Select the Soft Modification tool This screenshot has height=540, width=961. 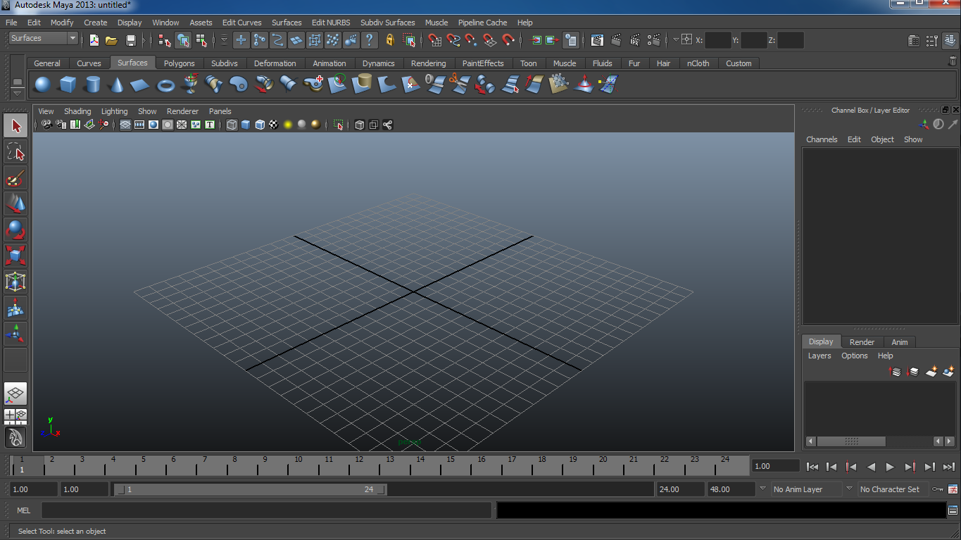(15, 308)
